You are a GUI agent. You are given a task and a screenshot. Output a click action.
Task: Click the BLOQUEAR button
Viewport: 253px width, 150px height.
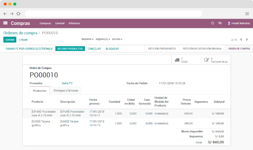pos(112,49)
